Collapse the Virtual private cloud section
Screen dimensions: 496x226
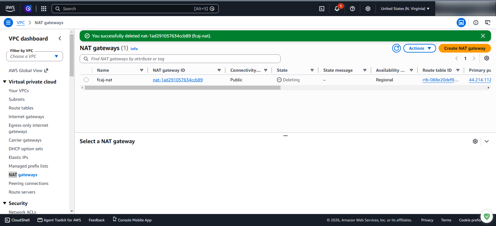coord(5,82)
